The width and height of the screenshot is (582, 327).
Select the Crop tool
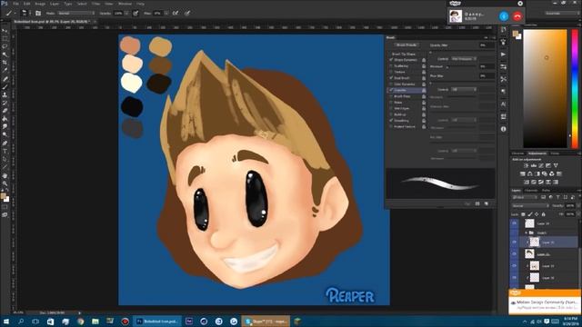(5, 63)
